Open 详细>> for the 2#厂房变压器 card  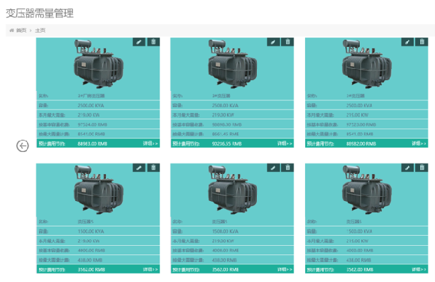150,143
